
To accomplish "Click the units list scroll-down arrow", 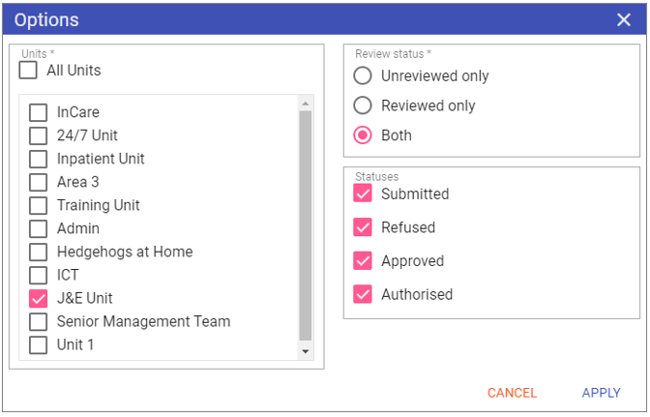I will tap(306, 351).
